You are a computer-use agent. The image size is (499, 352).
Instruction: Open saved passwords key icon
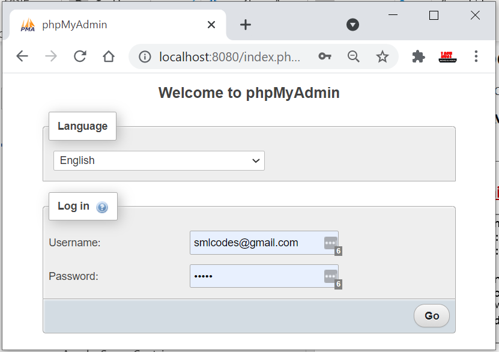325,56
